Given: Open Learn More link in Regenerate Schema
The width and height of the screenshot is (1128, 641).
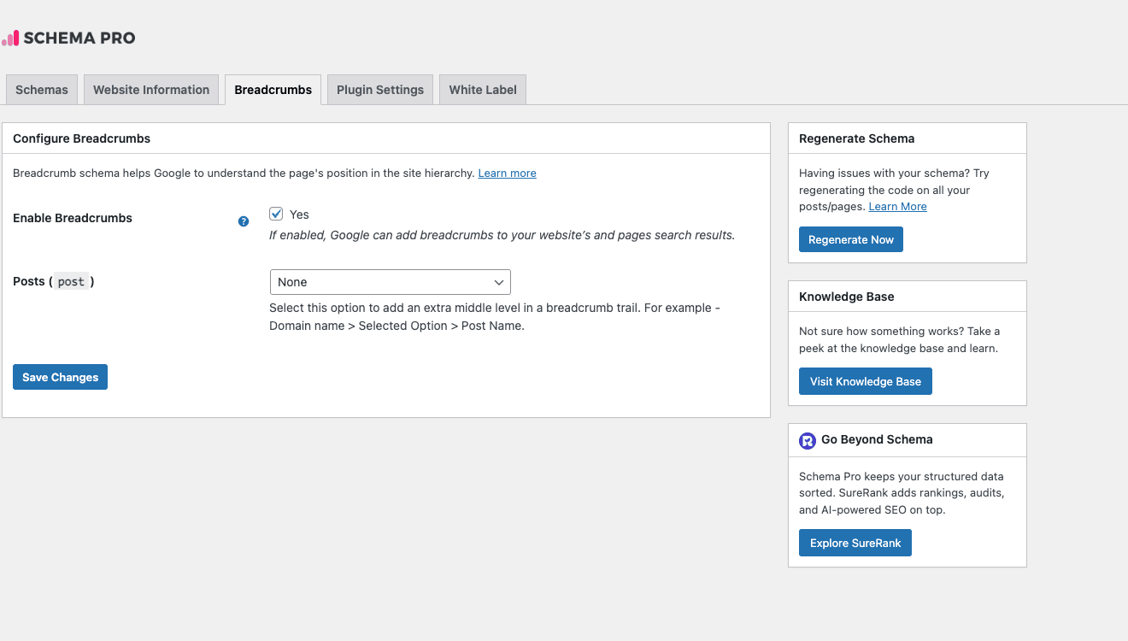Looking at the screenshot, I should click(x=898, y=207).
